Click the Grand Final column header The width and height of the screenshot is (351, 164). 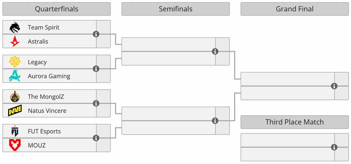click(295, 9)
